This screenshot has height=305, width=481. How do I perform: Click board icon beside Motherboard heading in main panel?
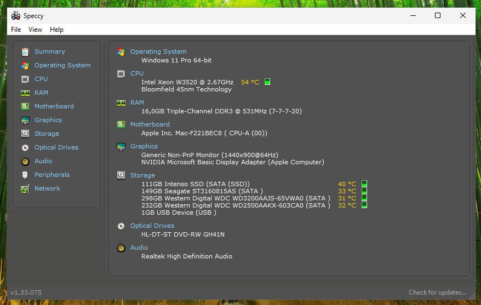(121, 124)
